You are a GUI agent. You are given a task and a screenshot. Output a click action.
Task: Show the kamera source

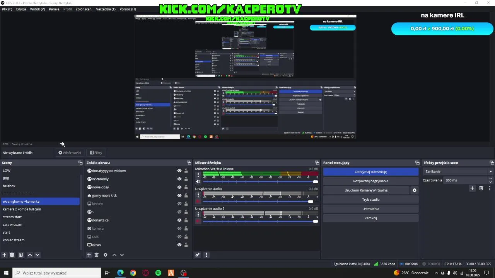[179, 228]
